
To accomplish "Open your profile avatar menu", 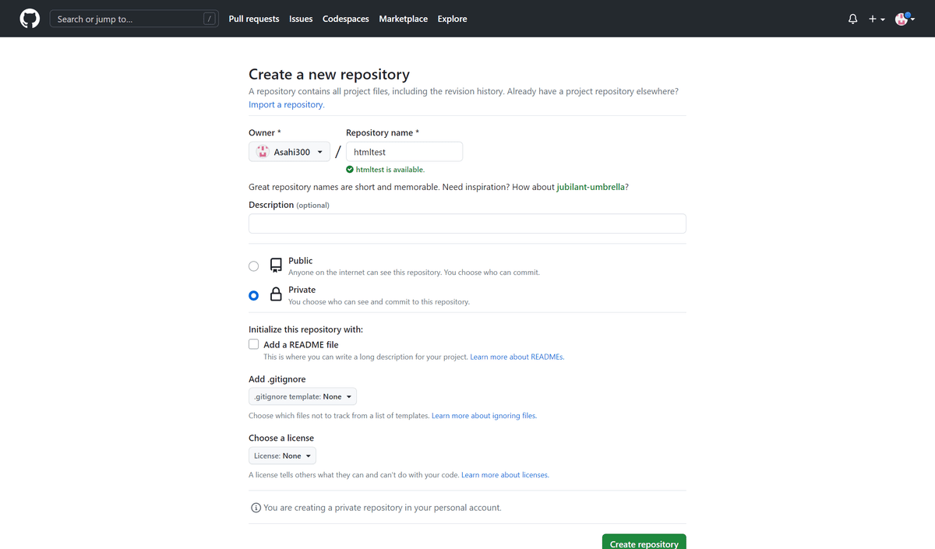I will (x=901, y=18).
